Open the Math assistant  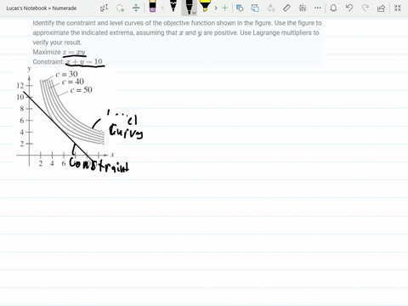pyautogui.click(x=303, y=8)
